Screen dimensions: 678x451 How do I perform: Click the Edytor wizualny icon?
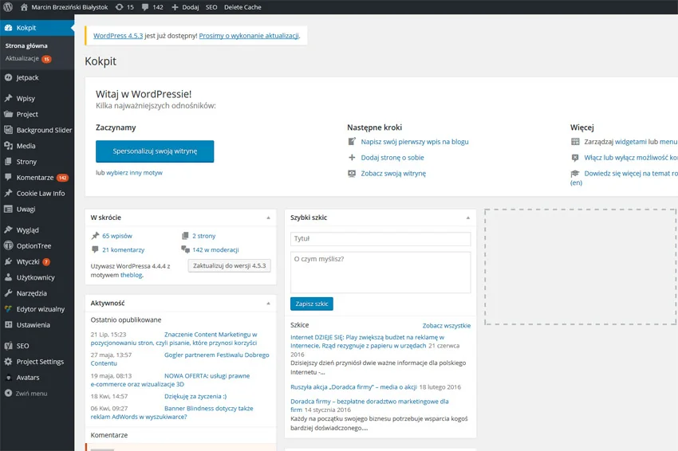point(8,309)
